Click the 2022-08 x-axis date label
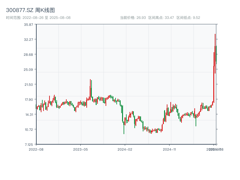 36,149
